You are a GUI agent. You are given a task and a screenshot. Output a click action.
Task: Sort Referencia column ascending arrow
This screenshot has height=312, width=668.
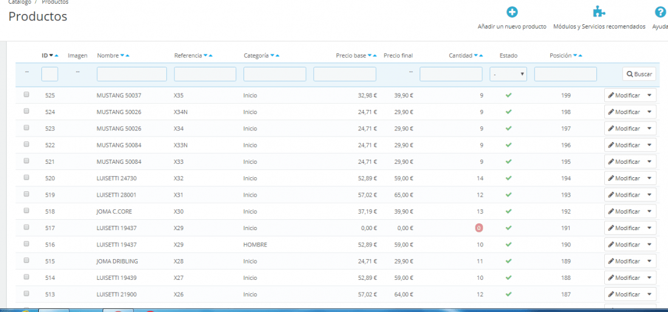(x=211, y=55)
